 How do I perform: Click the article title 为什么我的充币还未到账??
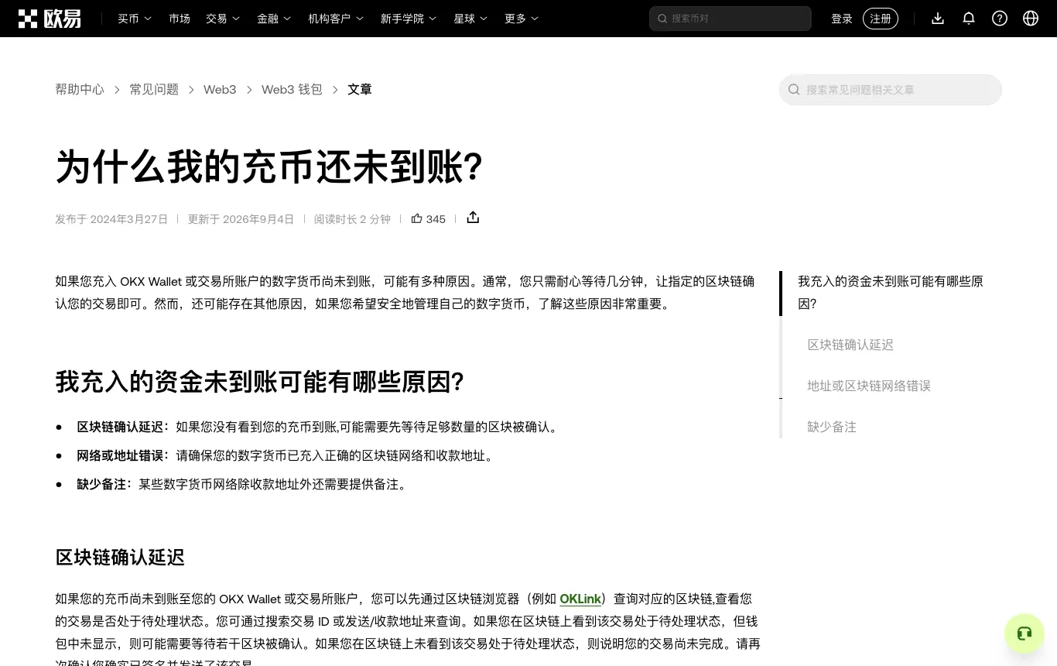tap(269, 166)
